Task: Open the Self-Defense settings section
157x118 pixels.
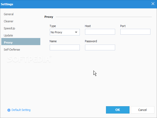Action: point(12,50)
